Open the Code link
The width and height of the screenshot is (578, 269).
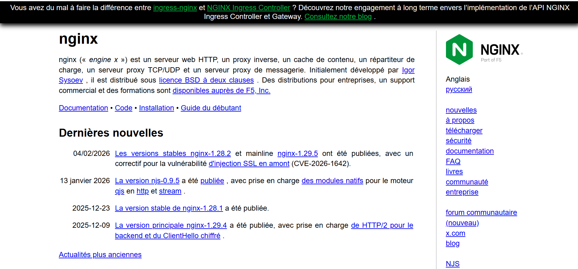click(x=123, y=108)
